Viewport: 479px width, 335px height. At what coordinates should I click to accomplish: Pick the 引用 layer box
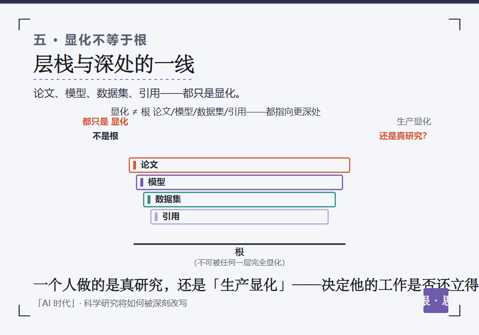[239, 217]
